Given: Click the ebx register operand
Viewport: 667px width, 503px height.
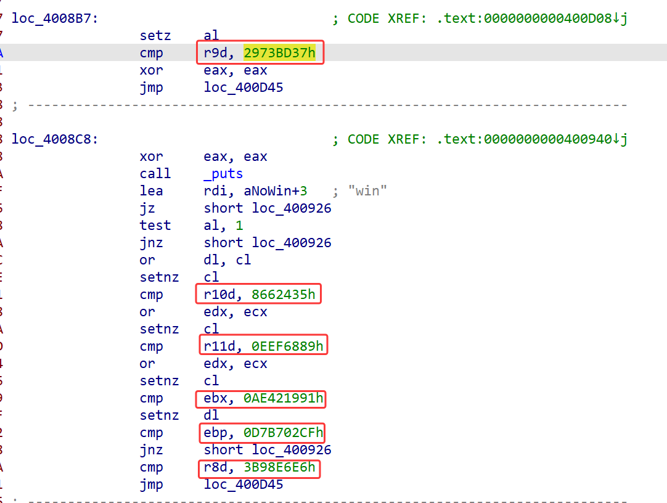Looking at the screenshot, I should (215, 398).
